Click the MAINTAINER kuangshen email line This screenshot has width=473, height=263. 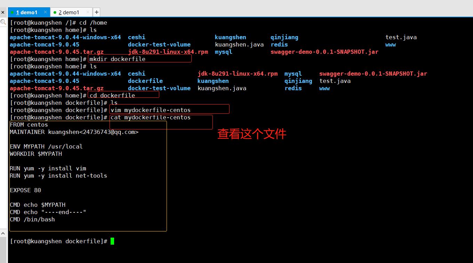point(74,132)
